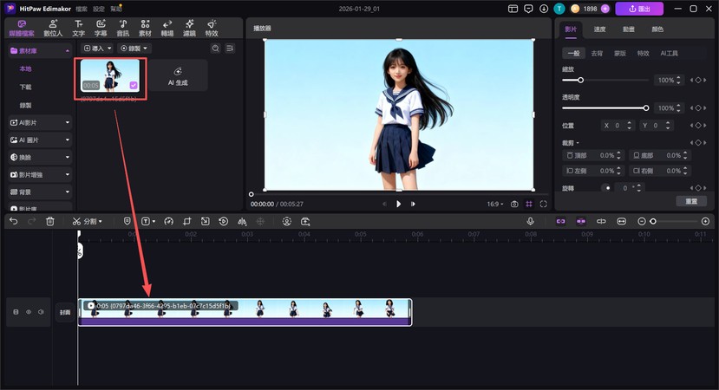Screen dimensions: 719x390
Task: Take a snapshot with the camera icon
Action: coord(514,204)
